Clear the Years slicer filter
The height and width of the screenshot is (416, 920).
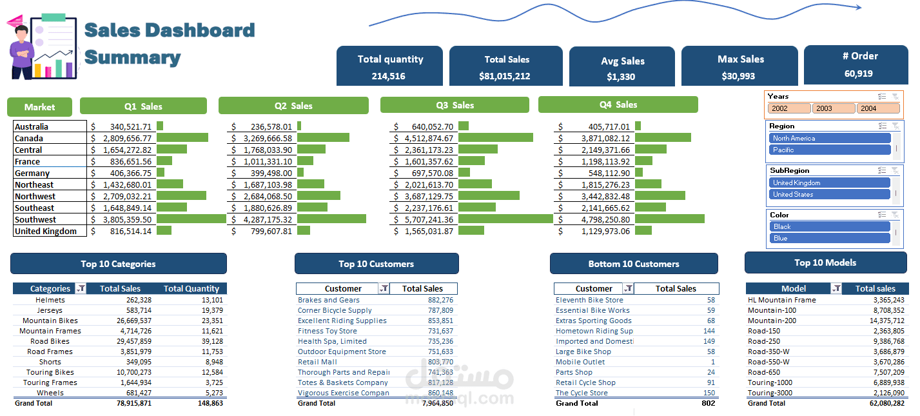coord(896,97)
